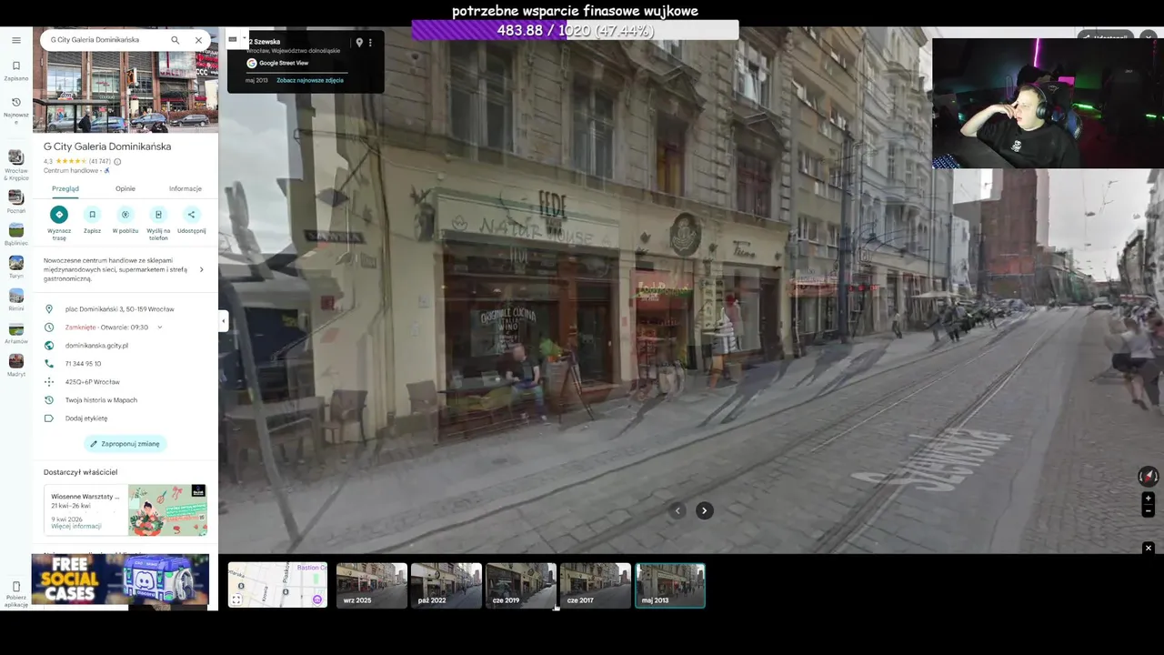
Task: Select cze 2019 imagery thumbnail
Action: pyautogui.click(x=521, y=585)
